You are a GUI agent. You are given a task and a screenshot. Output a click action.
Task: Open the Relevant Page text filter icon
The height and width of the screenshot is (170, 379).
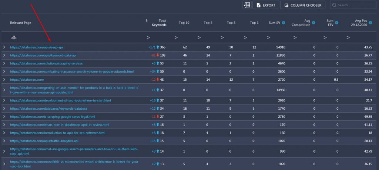click(14, 37)
